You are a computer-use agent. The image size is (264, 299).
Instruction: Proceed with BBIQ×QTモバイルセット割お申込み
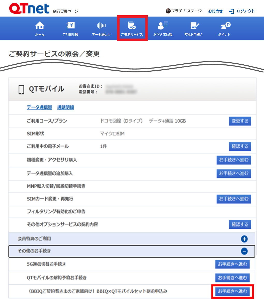point(232,291)
